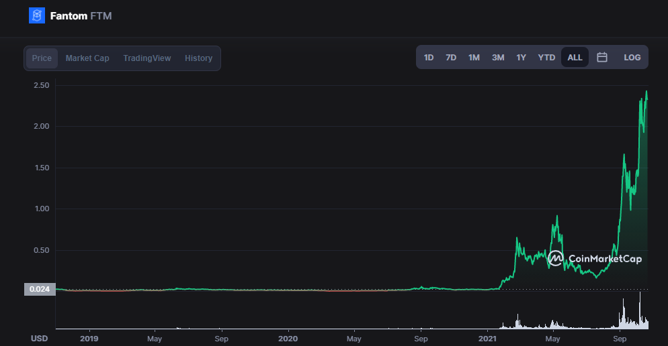This screenshot has width=668, height=346.
Task: Click the 2021 x-axis label
Action: click(x=487, y=339)
